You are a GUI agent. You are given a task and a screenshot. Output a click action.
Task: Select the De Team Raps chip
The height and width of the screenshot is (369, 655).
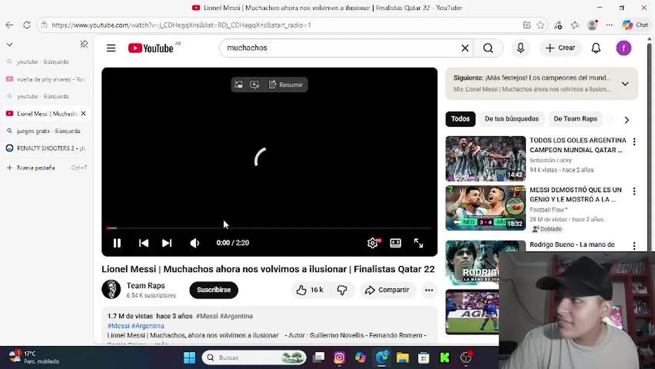(575, 119)
